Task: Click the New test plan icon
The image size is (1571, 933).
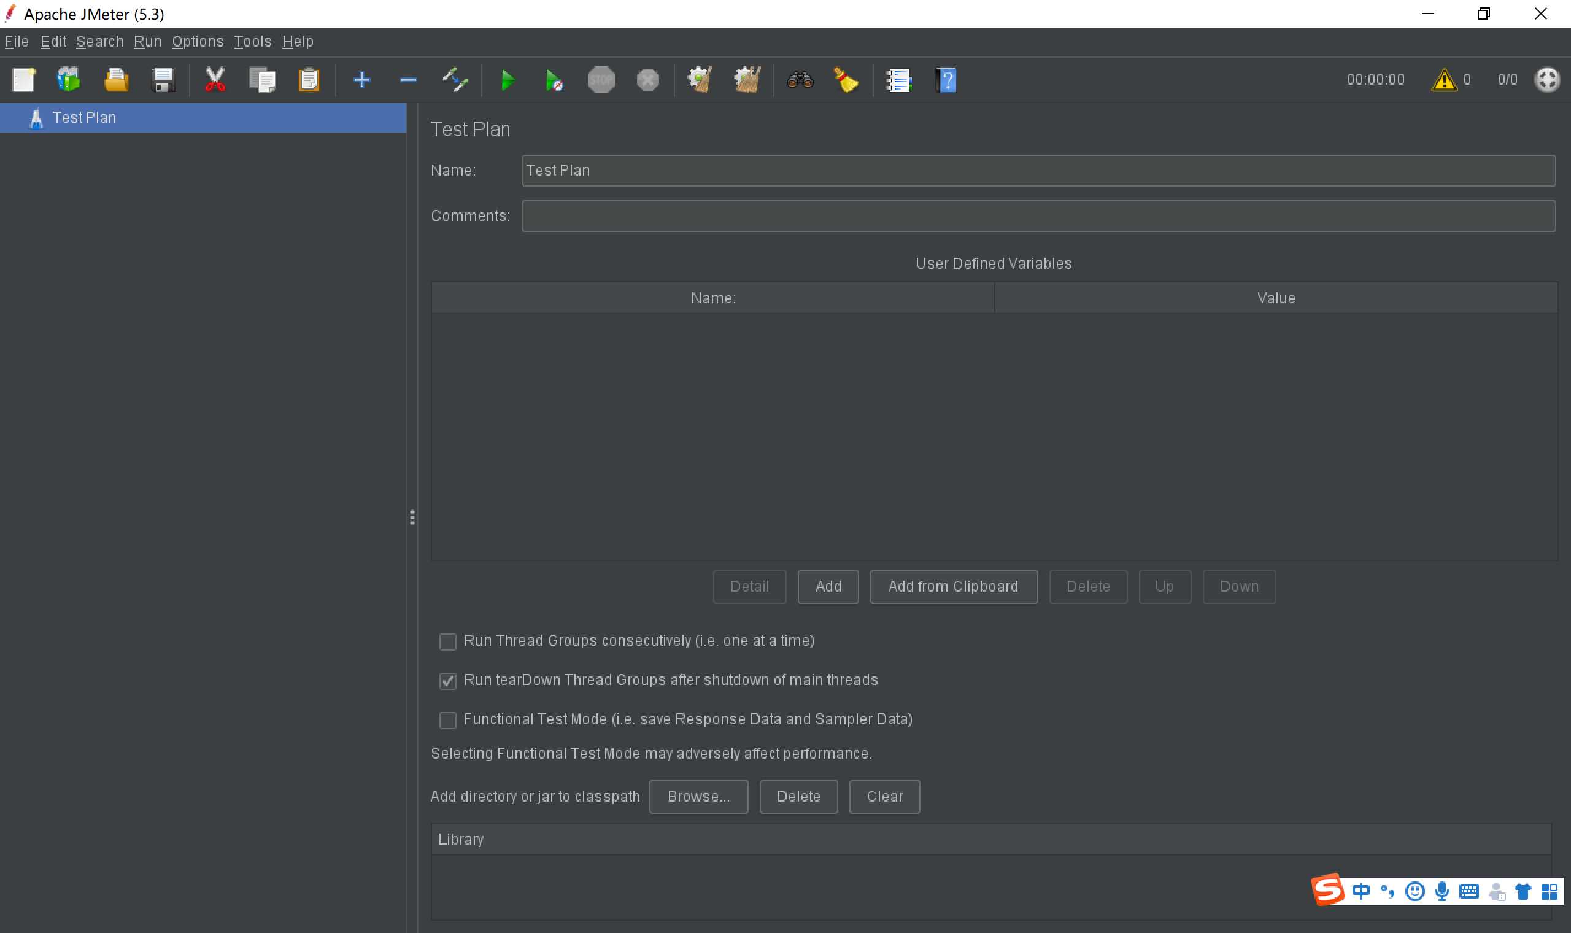Action: pos(24,80)
